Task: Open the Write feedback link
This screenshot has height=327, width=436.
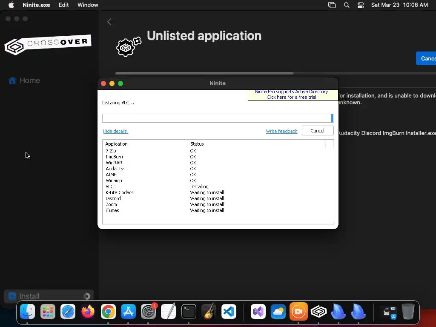Action: click(x=281, y=131)
